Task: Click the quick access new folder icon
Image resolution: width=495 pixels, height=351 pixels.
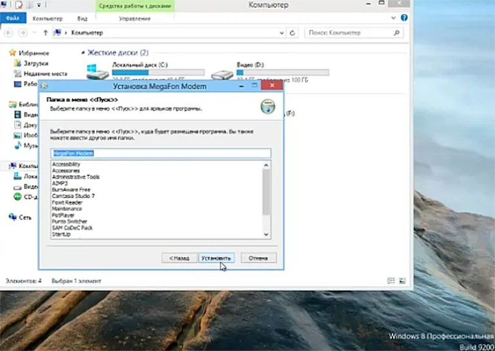Action: point(30,4)
